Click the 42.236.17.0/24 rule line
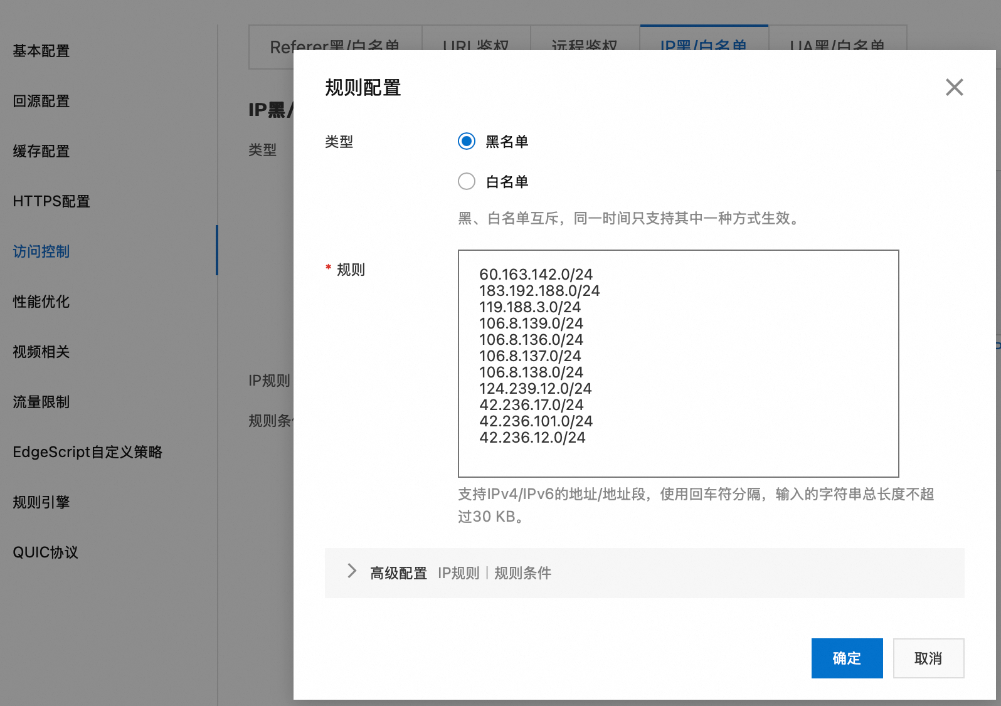This screenshot has width=1001, height=706. pos(531,405)
